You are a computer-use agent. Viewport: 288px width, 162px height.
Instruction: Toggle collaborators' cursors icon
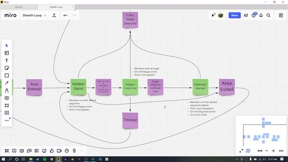coord(213,15)
